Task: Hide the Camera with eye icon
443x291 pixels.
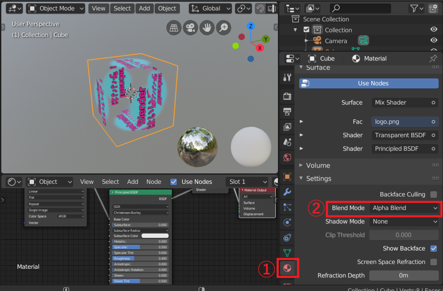Action: (434, 40)
